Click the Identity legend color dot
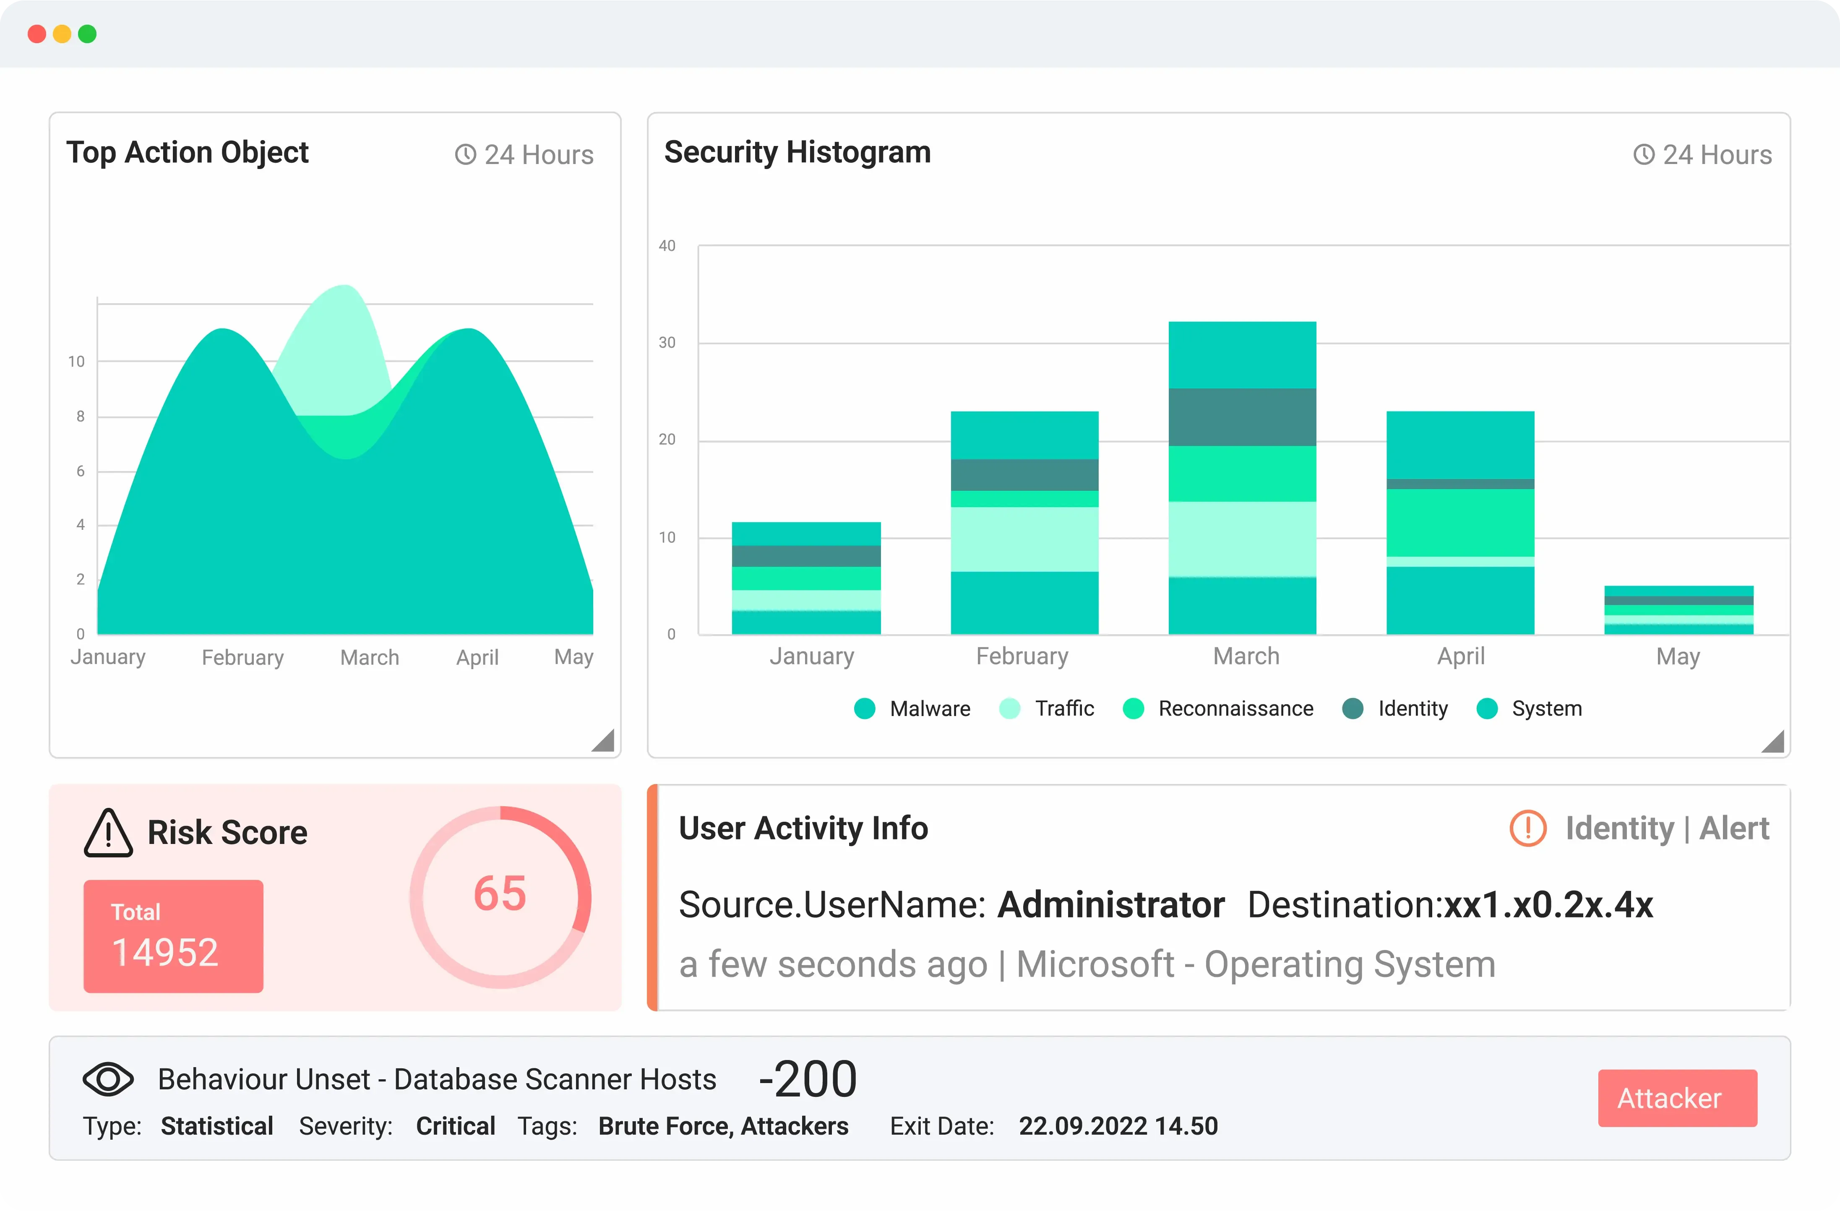Viewport: 1840px width, 1211px height. coord(1353,708)
